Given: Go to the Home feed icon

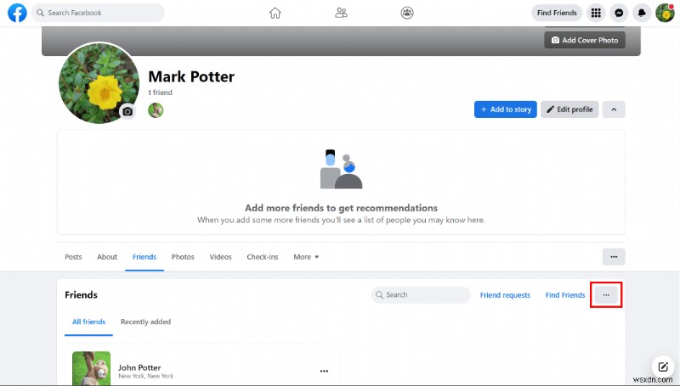Looking at the screenshot, I should 275,13.
